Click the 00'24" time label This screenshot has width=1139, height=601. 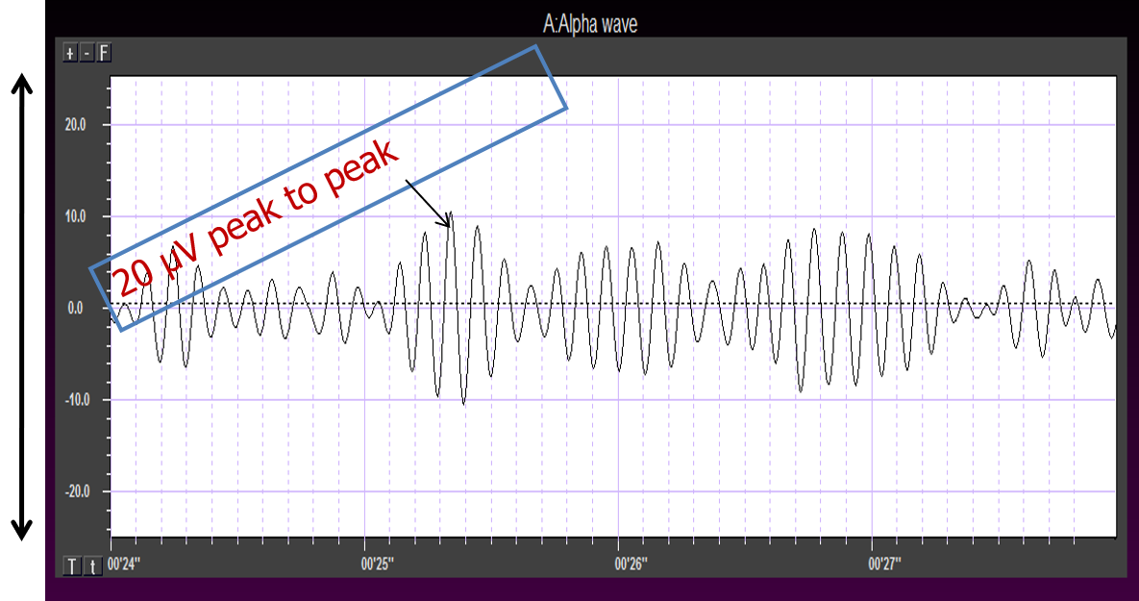pyautogui.click(x=124, y=563)
